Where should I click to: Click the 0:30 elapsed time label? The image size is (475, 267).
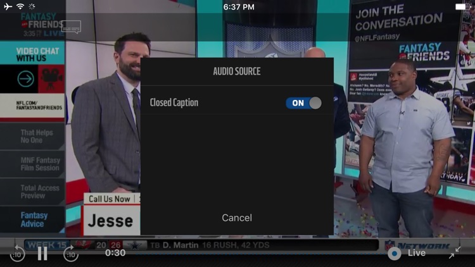tap(115, 253)
